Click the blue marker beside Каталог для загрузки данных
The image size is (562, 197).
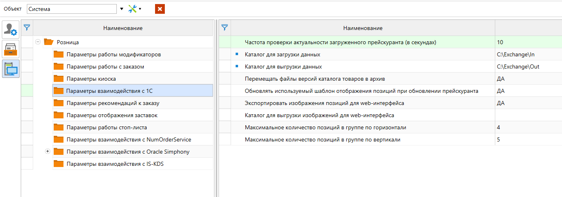point(236,54)
